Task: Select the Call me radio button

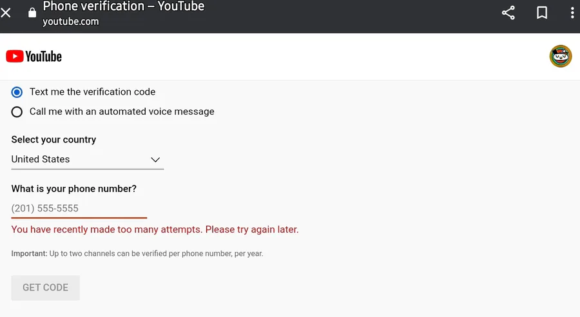Action: tap(17, 111)
